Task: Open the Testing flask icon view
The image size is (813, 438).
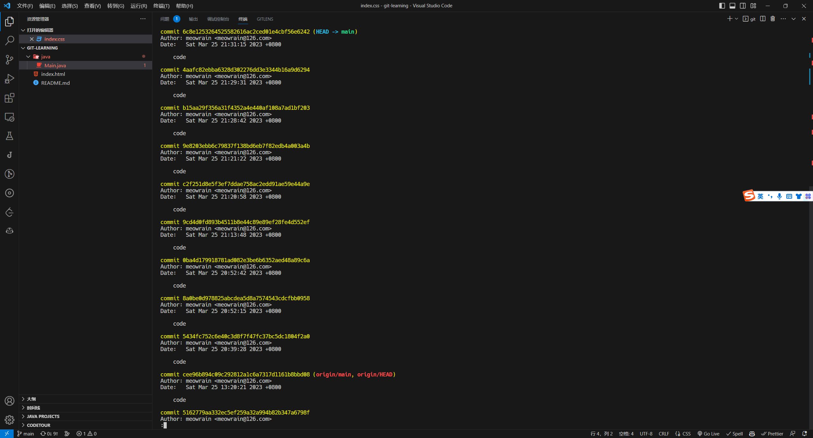Action: [x=10, y=136]
